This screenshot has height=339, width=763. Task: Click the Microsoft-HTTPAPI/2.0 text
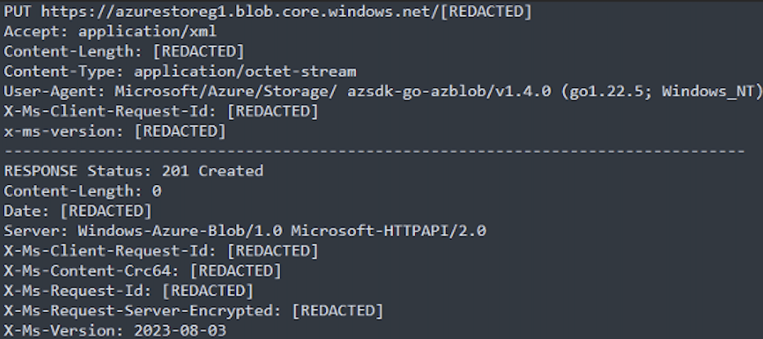click(388, 231)
